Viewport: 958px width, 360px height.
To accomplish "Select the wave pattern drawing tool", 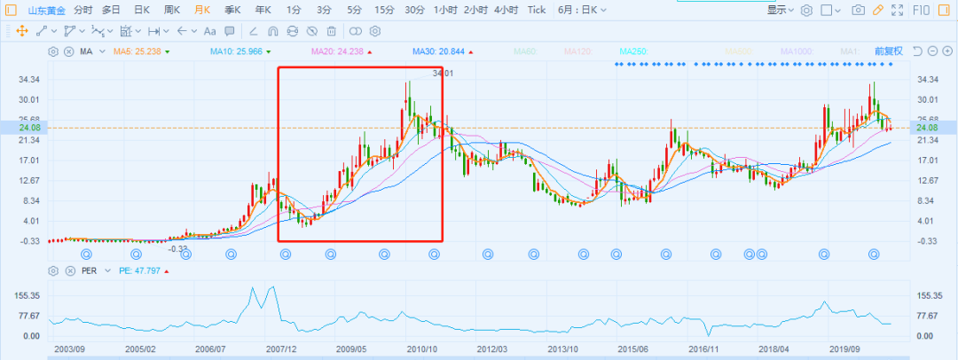I will coord(98,30).
